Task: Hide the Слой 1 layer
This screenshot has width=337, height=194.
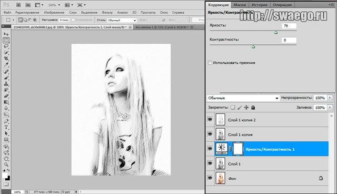Action: click(x=210, y=163)
